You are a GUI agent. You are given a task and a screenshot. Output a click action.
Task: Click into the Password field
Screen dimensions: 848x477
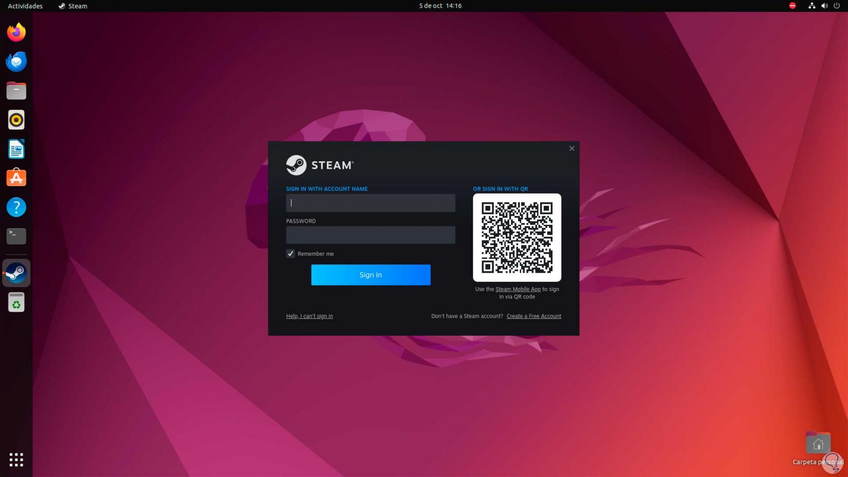(x=371, y=235)
